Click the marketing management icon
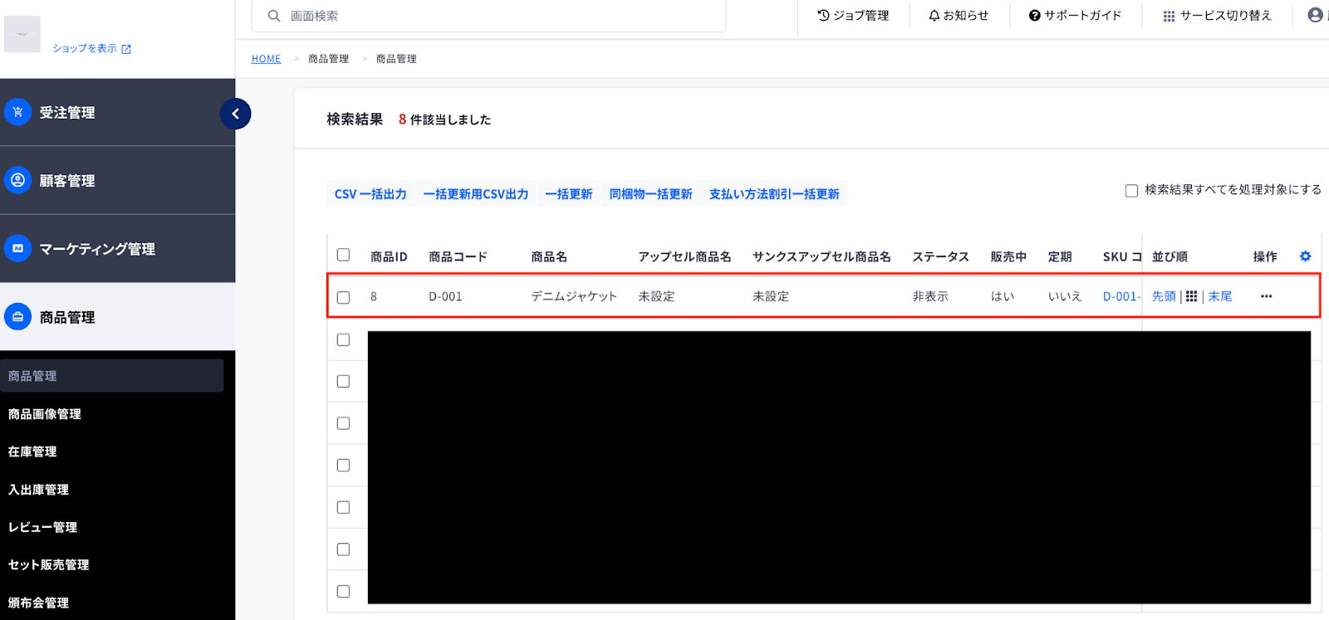This screenshot has width=1329, height=620. tap(17, 248)
